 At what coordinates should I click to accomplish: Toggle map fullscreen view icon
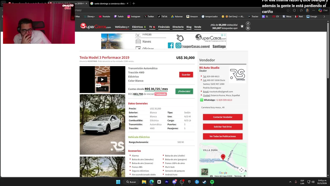pyautogui.click(x=241, y=170)
